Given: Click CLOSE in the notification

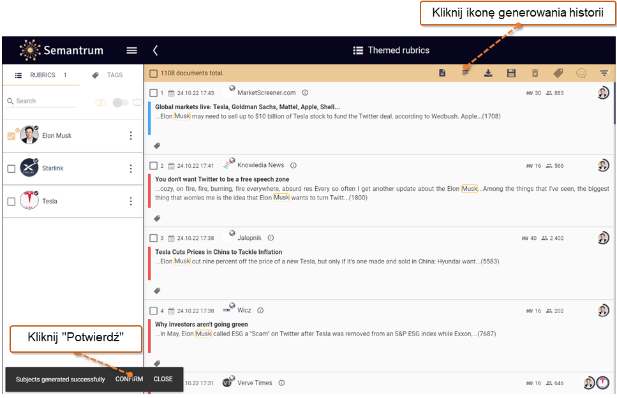Looking at the screenshot, I should click(163, 379).
